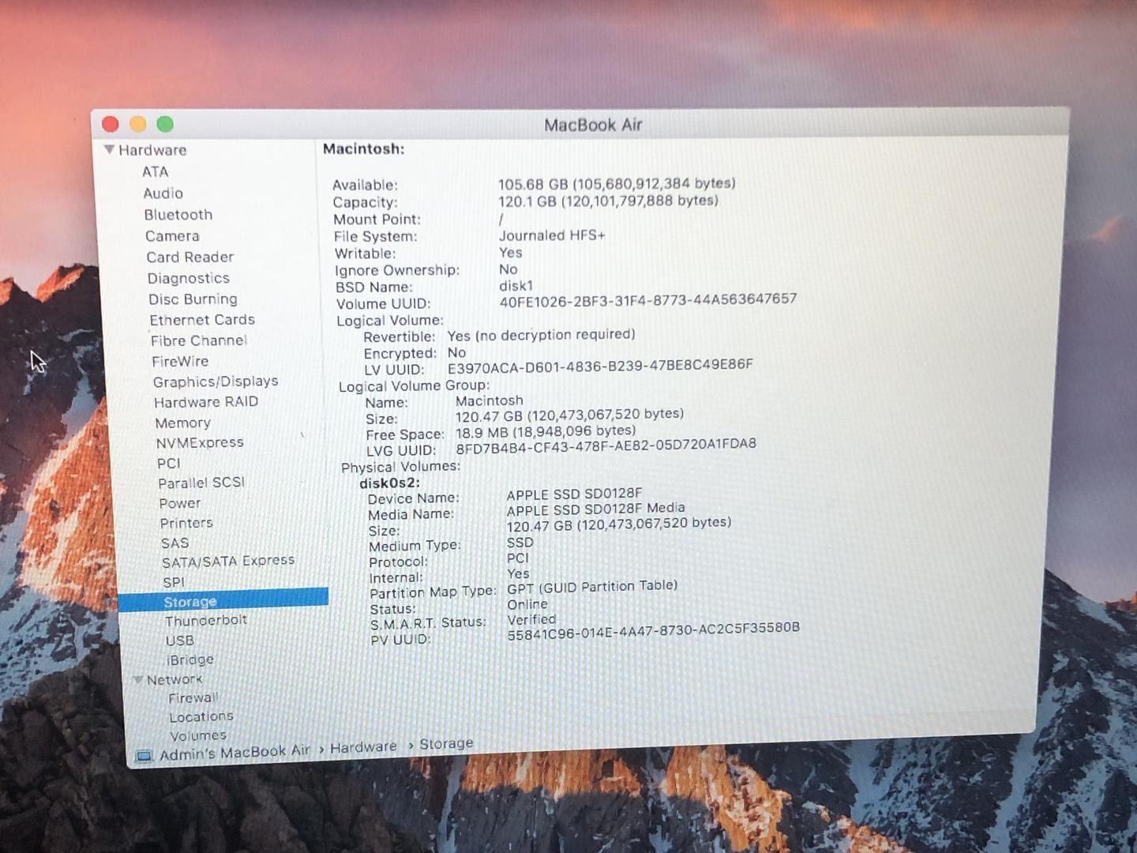This screenshot has height=853, width=1137.
Task: Select Ethernet Cards entry
Action: click(x=202, y=319)
